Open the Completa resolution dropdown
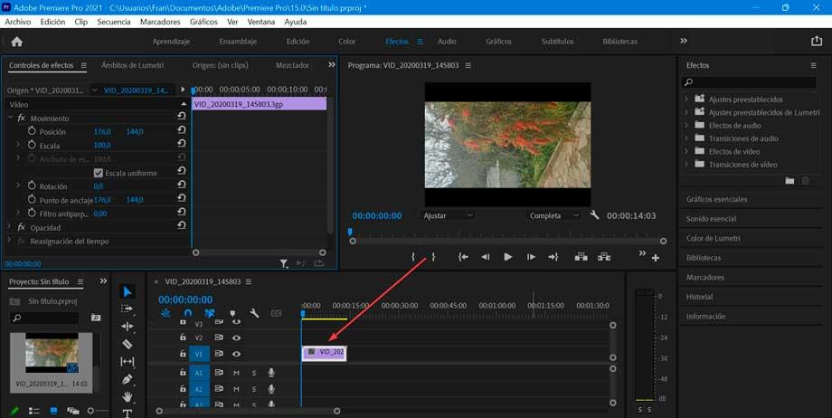The height and width of the screenshot is (418, 832). [x=554, y=215]
